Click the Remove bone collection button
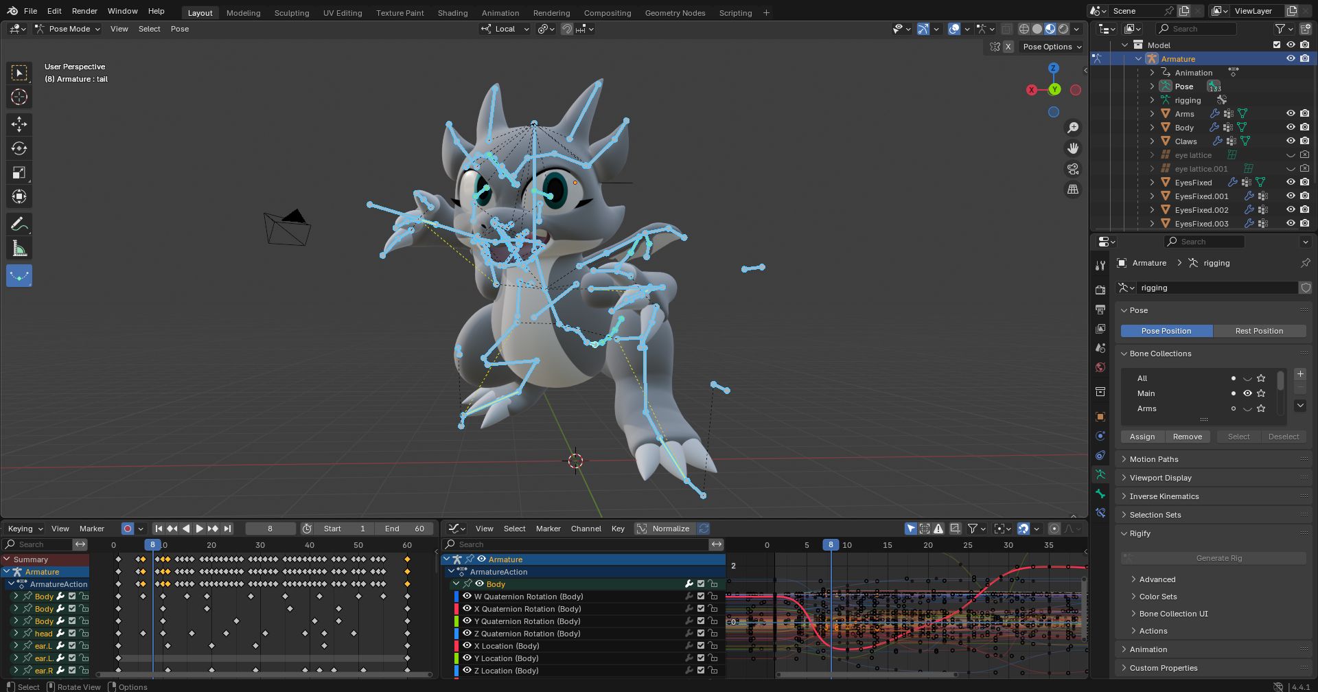This screenshot has width=1318, height=692. pos(1188,437)
